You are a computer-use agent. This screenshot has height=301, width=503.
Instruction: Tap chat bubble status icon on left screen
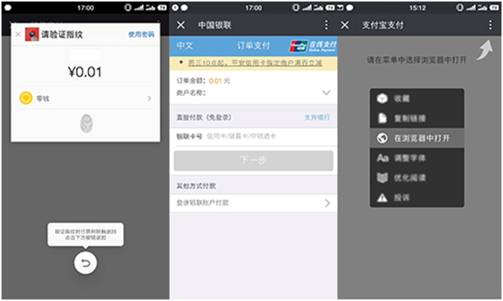pos(8,7)
